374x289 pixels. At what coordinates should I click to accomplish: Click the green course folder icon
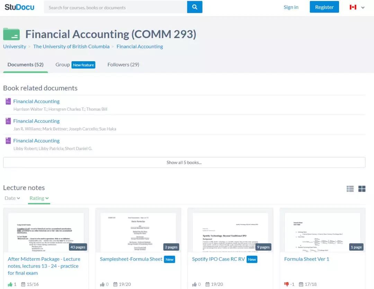11,34
